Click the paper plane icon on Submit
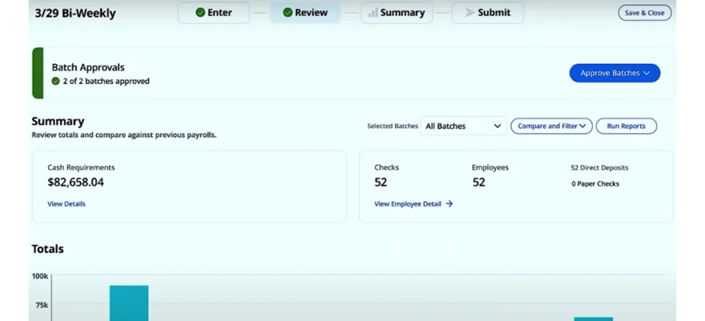 [470, 12]
